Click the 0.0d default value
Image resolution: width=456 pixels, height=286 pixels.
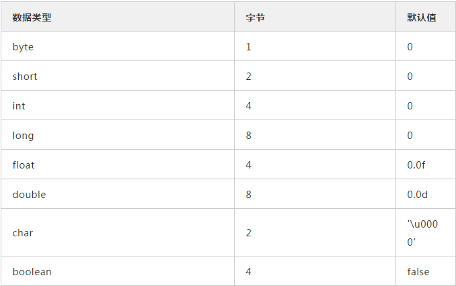tap(417, 195)
